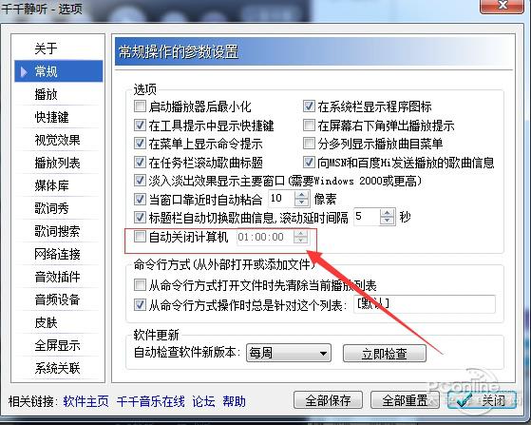The width and height of the screenshot is (531, 425).
Task: Go to 歌词秀 settings
Action: 51,208
